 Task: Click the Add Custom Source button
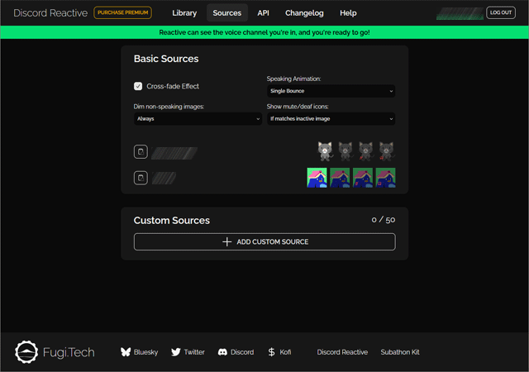coord(264,241)
